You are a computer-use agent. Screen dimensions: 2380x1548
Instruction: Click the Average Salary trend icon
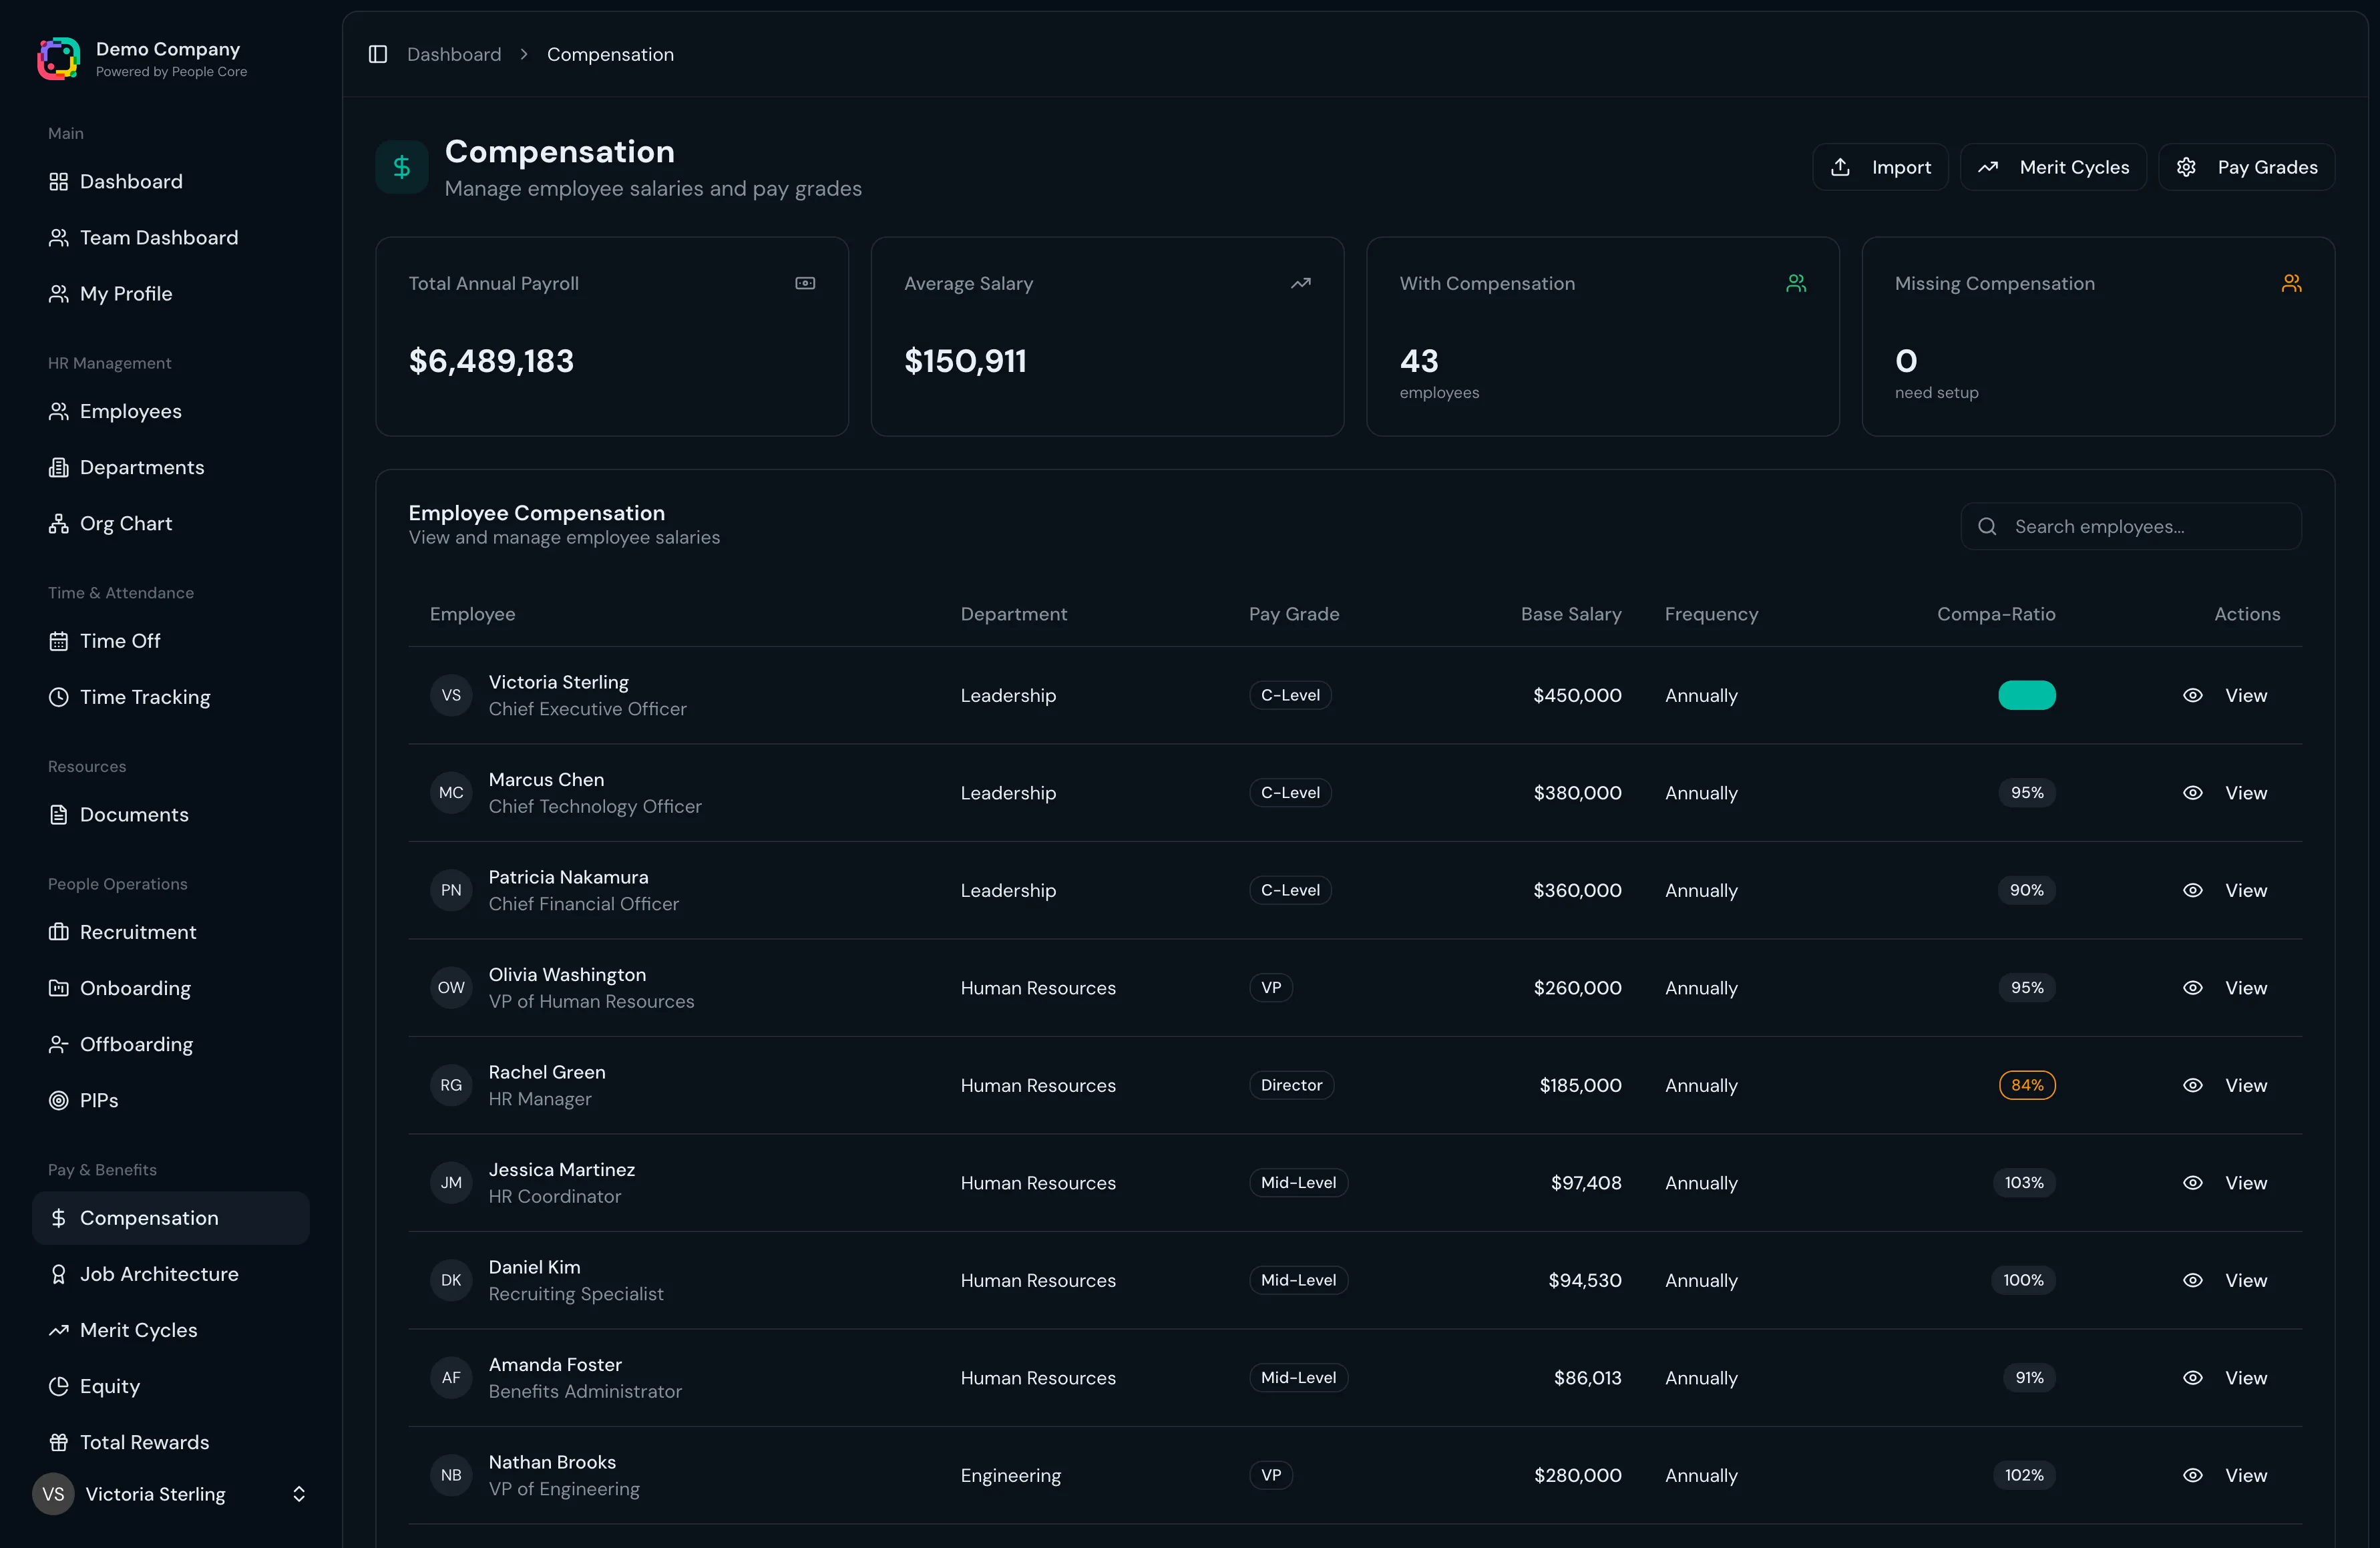(1300, 283)
